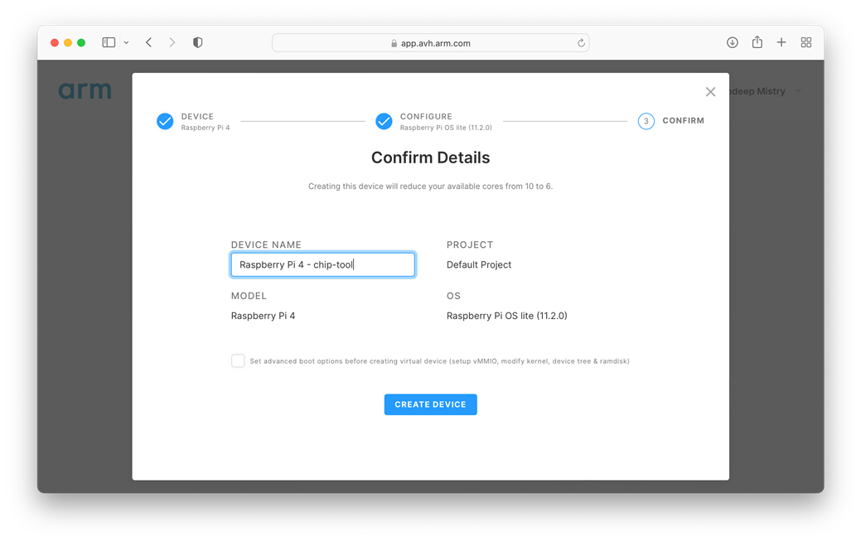The width and height of the screenshot is (861, 542).
Task: Click the advanced boot options label text
Action: pos(439,361)
